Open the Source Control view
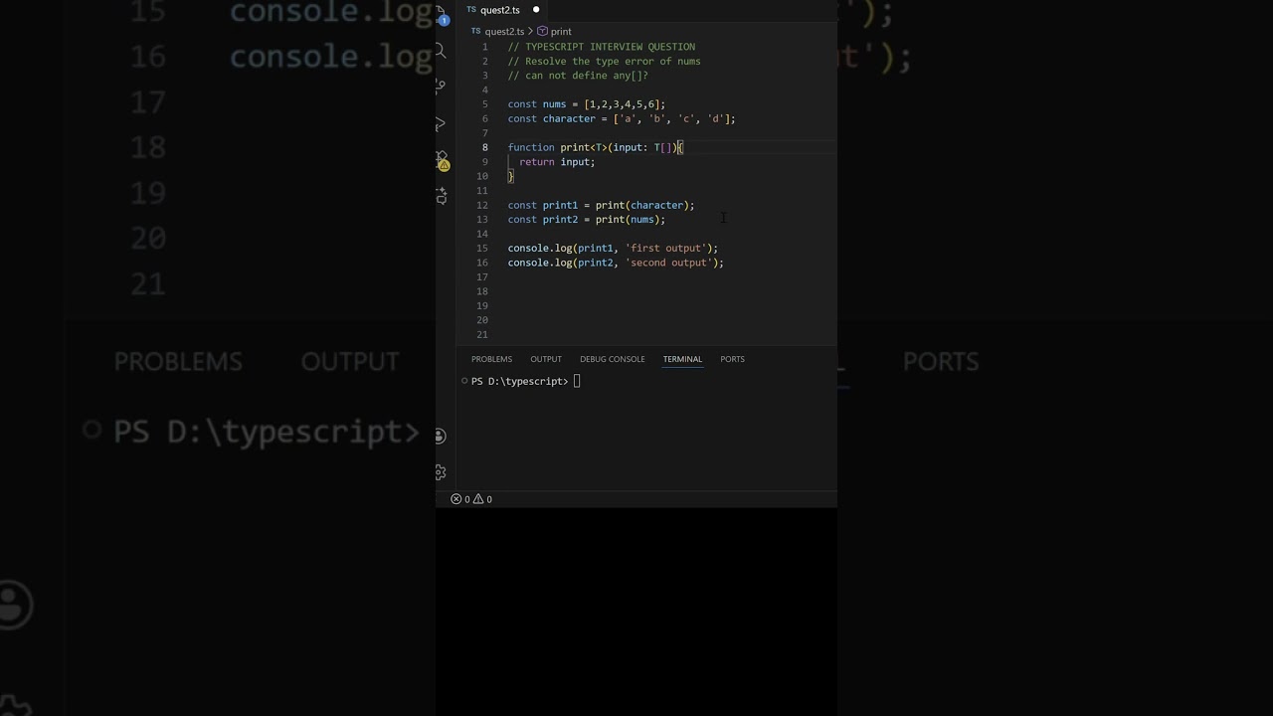The height and width of the screenshot is (716, 1273). coord(442,87)
